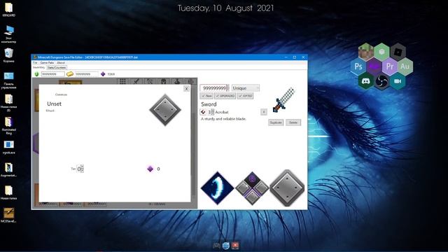Viewport: 448px width, 252px height.
Task: Adjust the item power 999999999 stepper
Action: (x=227, y=88)
